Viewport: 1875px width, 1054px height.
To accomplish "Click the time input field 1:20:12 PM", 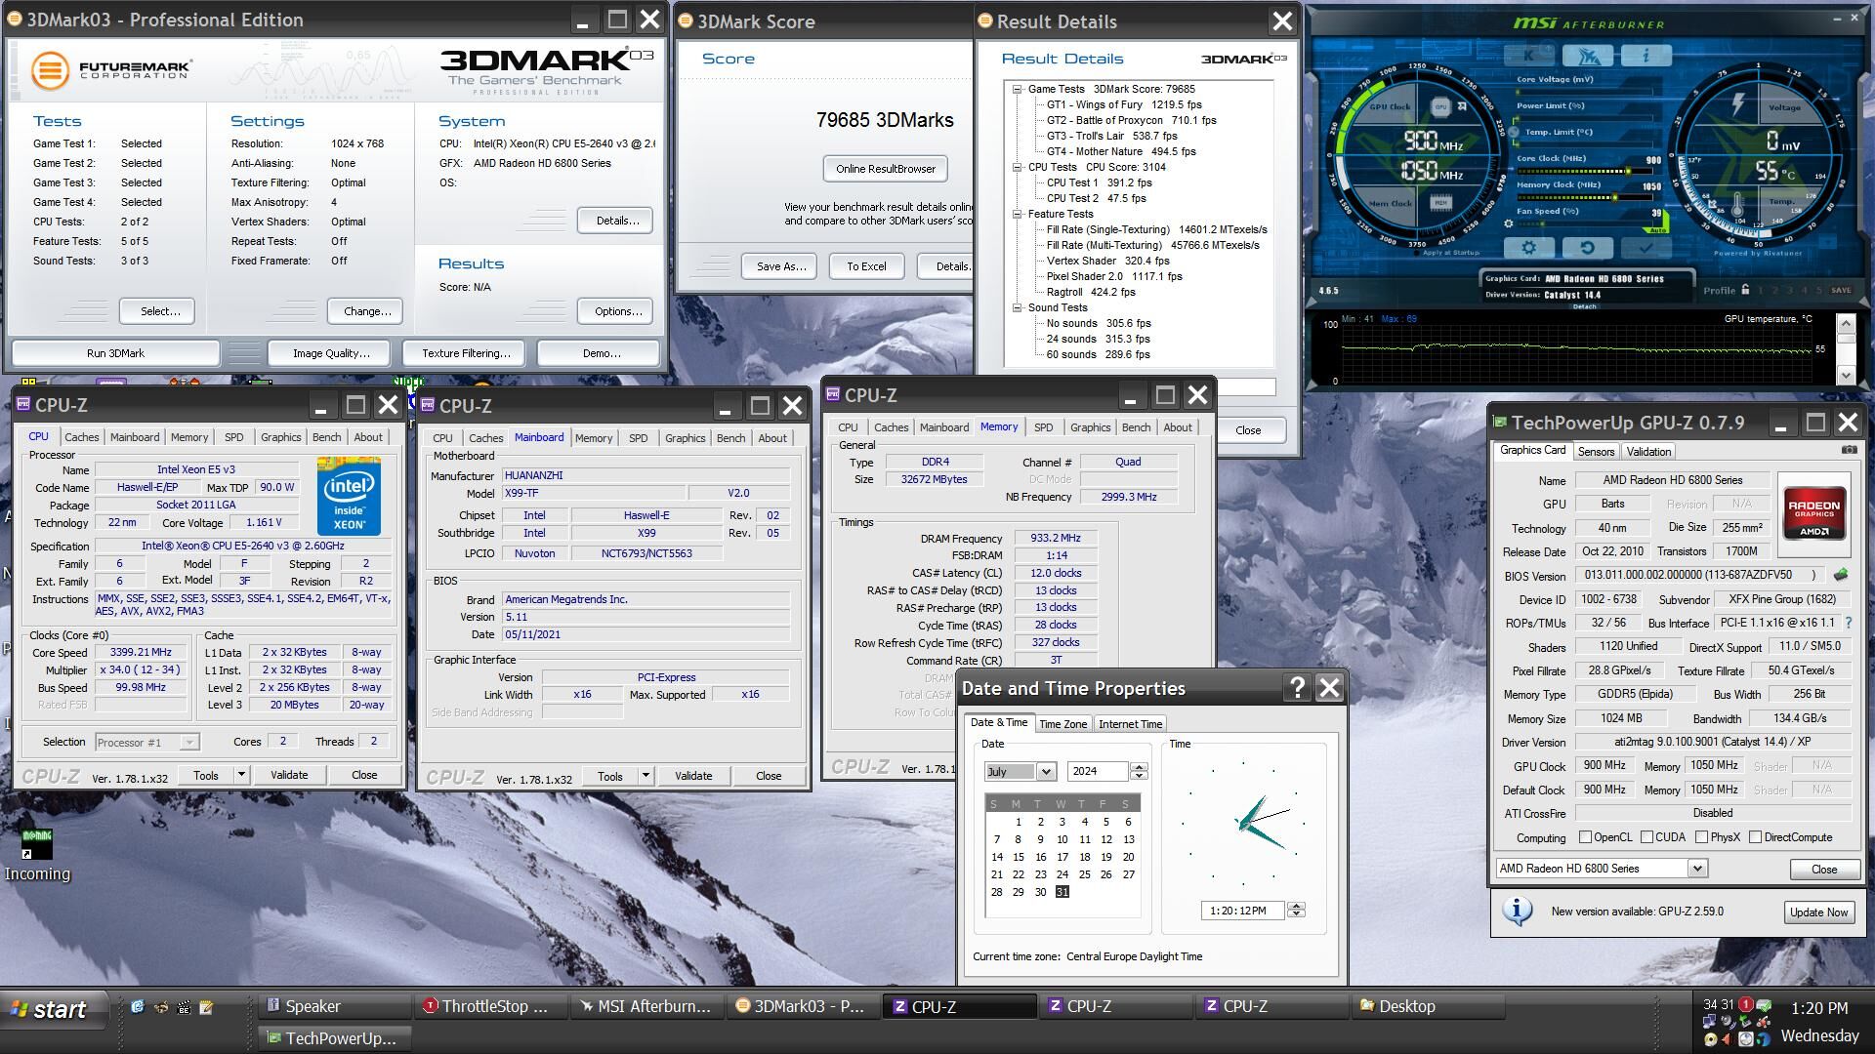I will 1243,911.
